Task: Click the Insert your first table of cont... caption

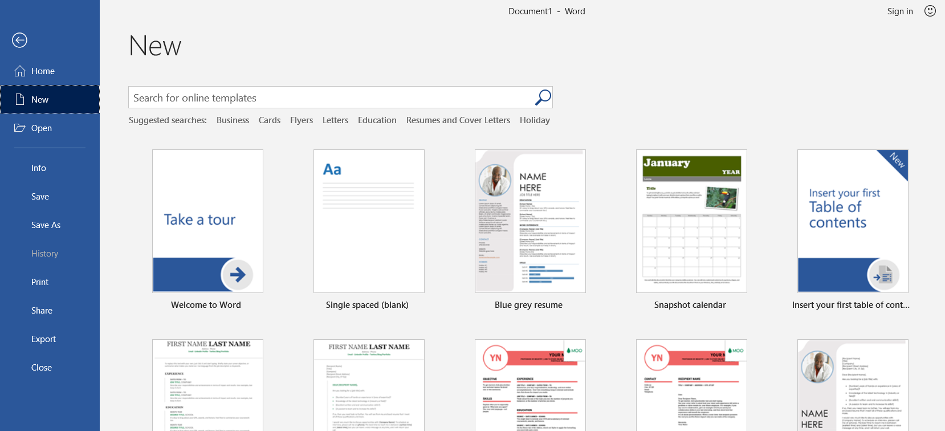Action: click(850, 304)
